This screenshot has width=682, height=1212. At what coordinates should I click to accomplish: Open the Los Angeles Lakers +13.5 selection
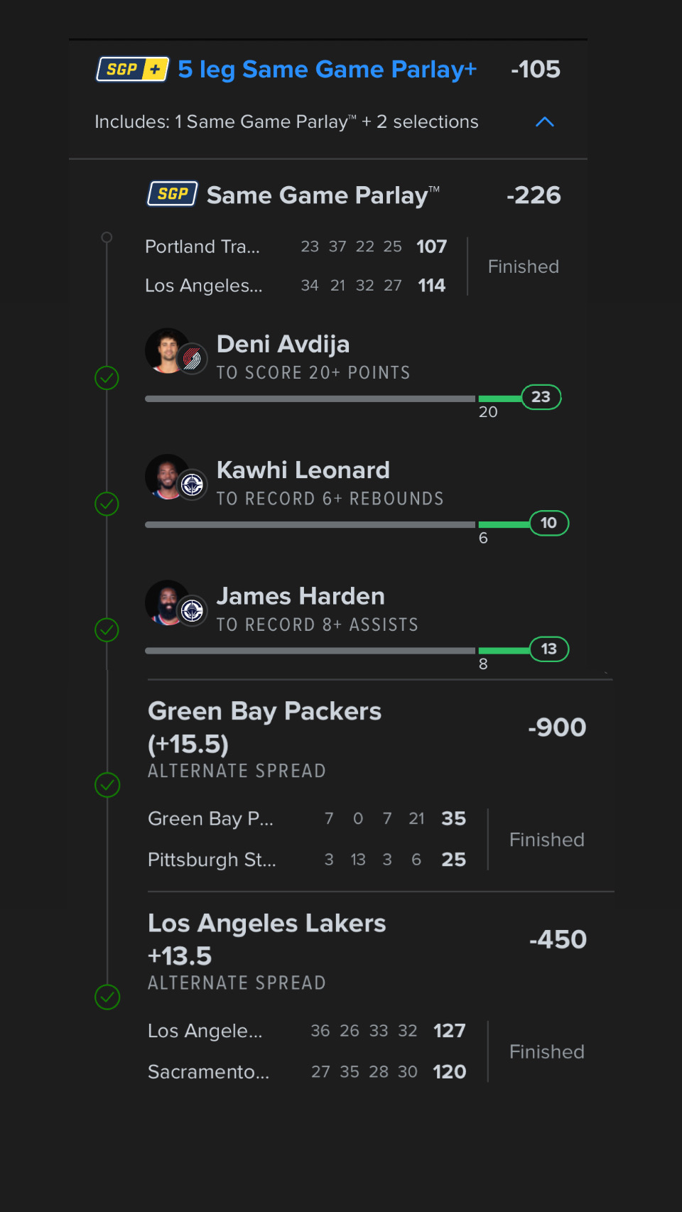click(266, 939)
